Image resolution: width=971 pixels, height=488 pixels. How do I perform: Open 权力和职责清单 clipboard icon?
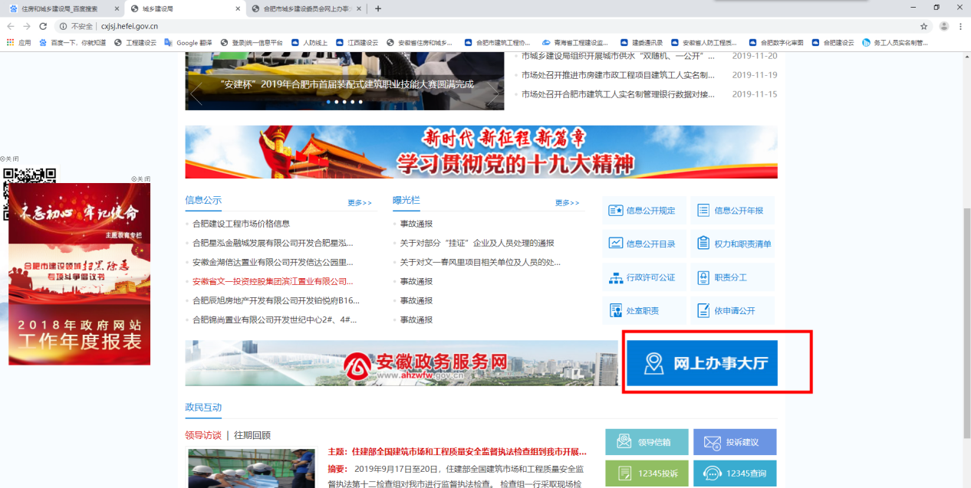(703, 244)
